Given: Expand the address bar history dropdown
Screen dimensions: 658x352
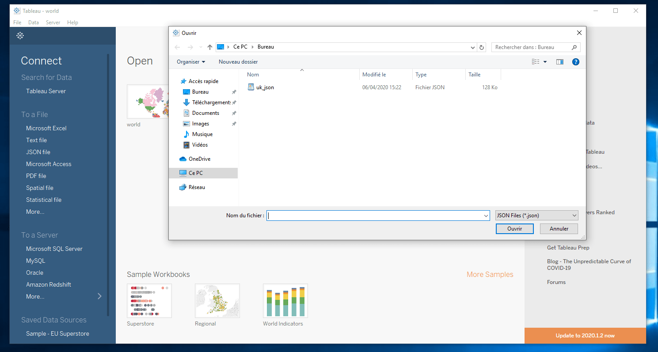Looking at the screenshot, I should 473,47.
